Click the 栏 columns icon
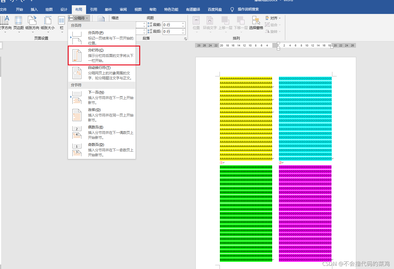This screenshot has height=269, width=394. click(x=61, y=20)
